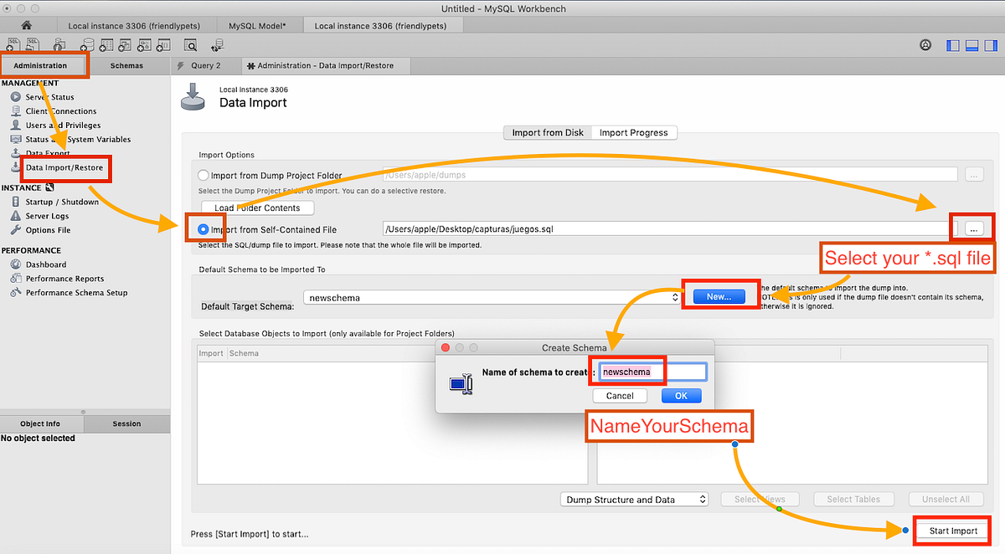Confirm schema creation with OK
Image resolution: width=1005 pixels, height=554 pixels.
[681, 395]
